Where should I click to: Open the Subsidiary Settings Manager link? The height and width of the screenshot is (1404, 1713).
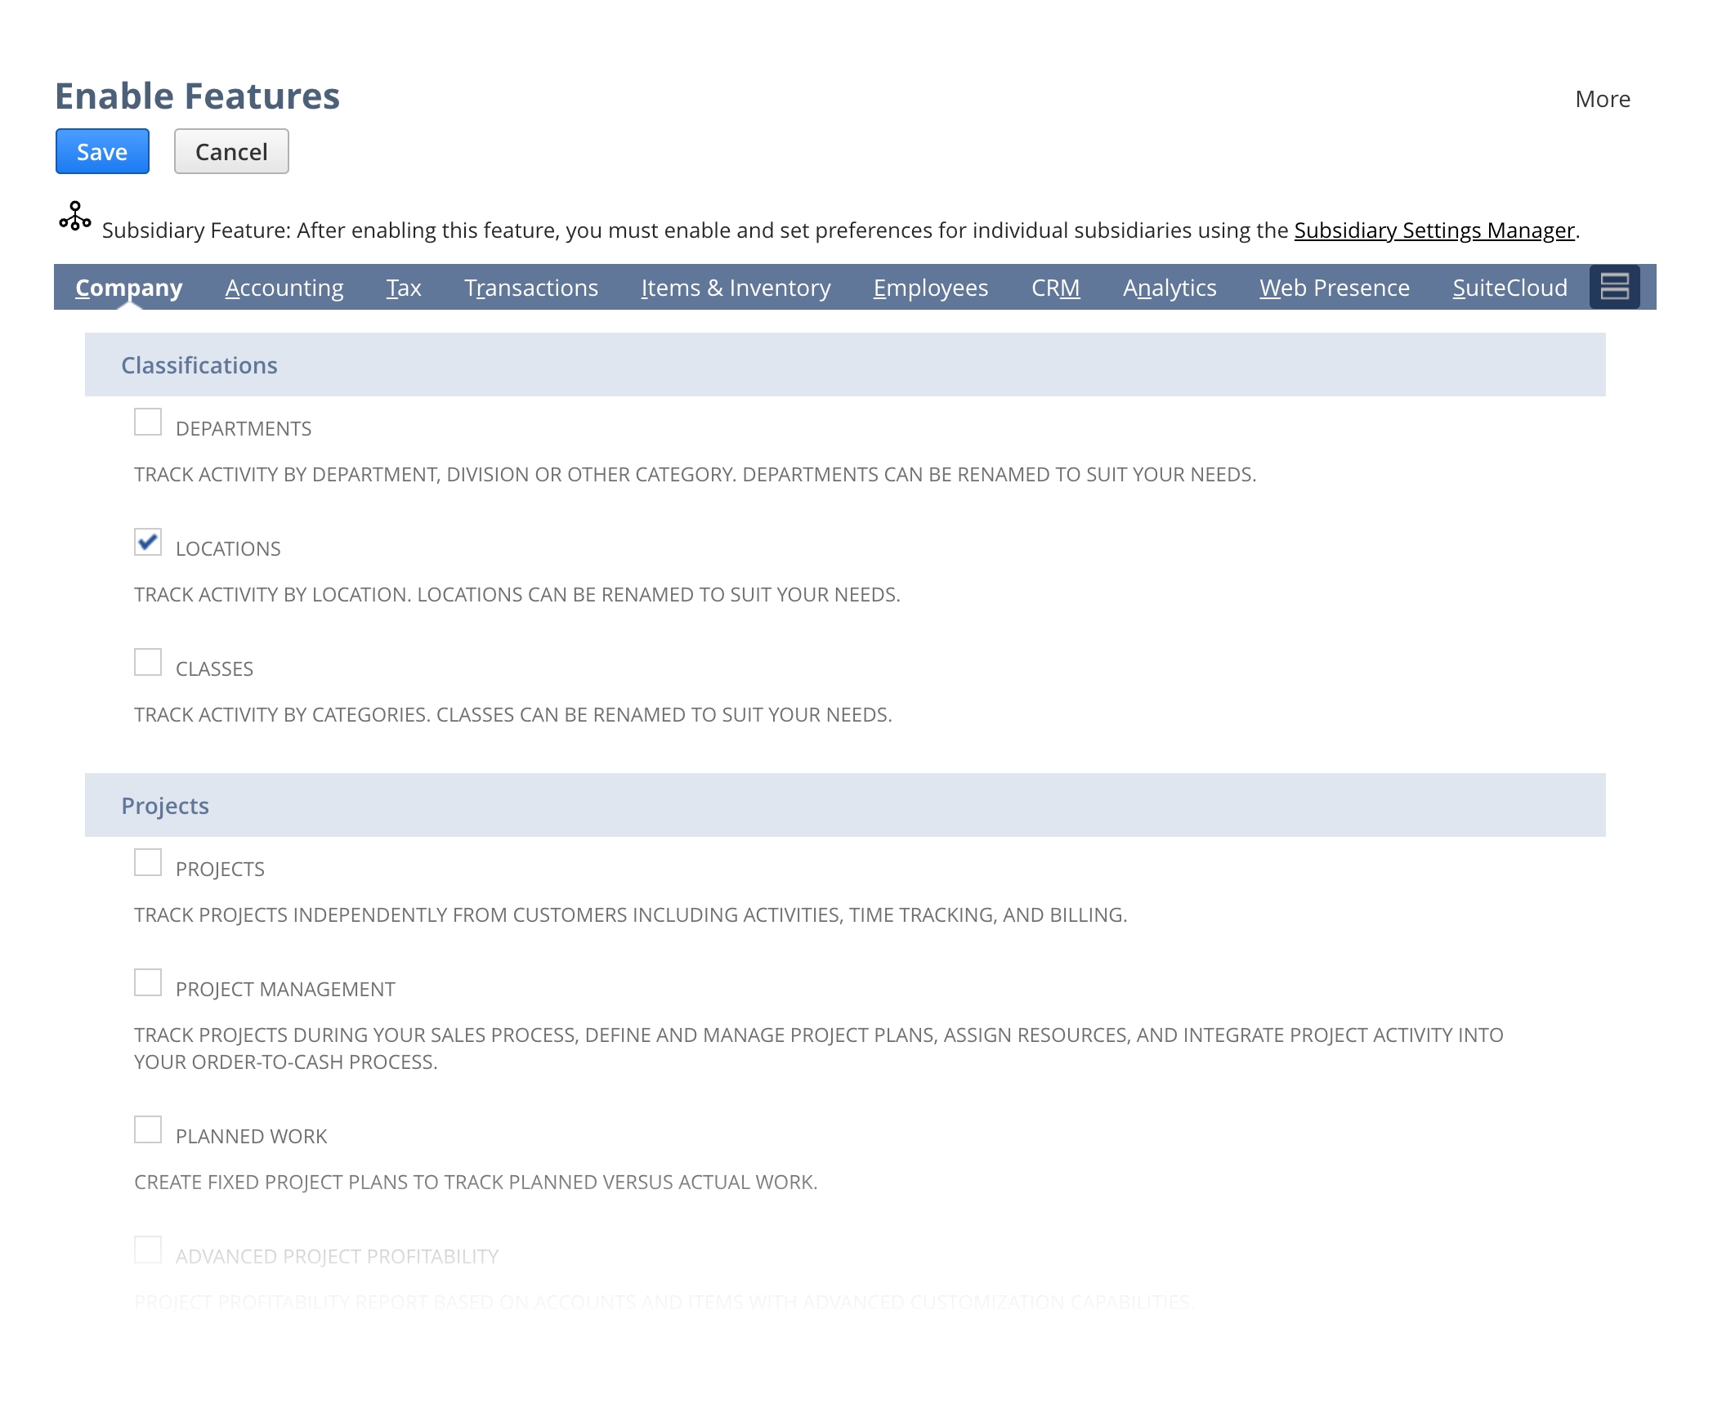1433,230
